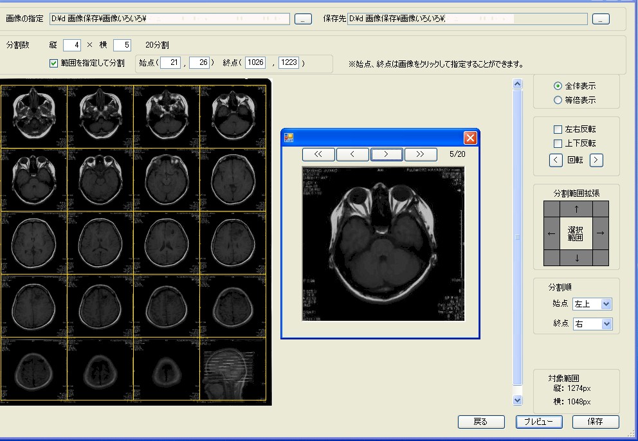
Task: Open the 終点 split order dropdown
Action: [606, 325]
